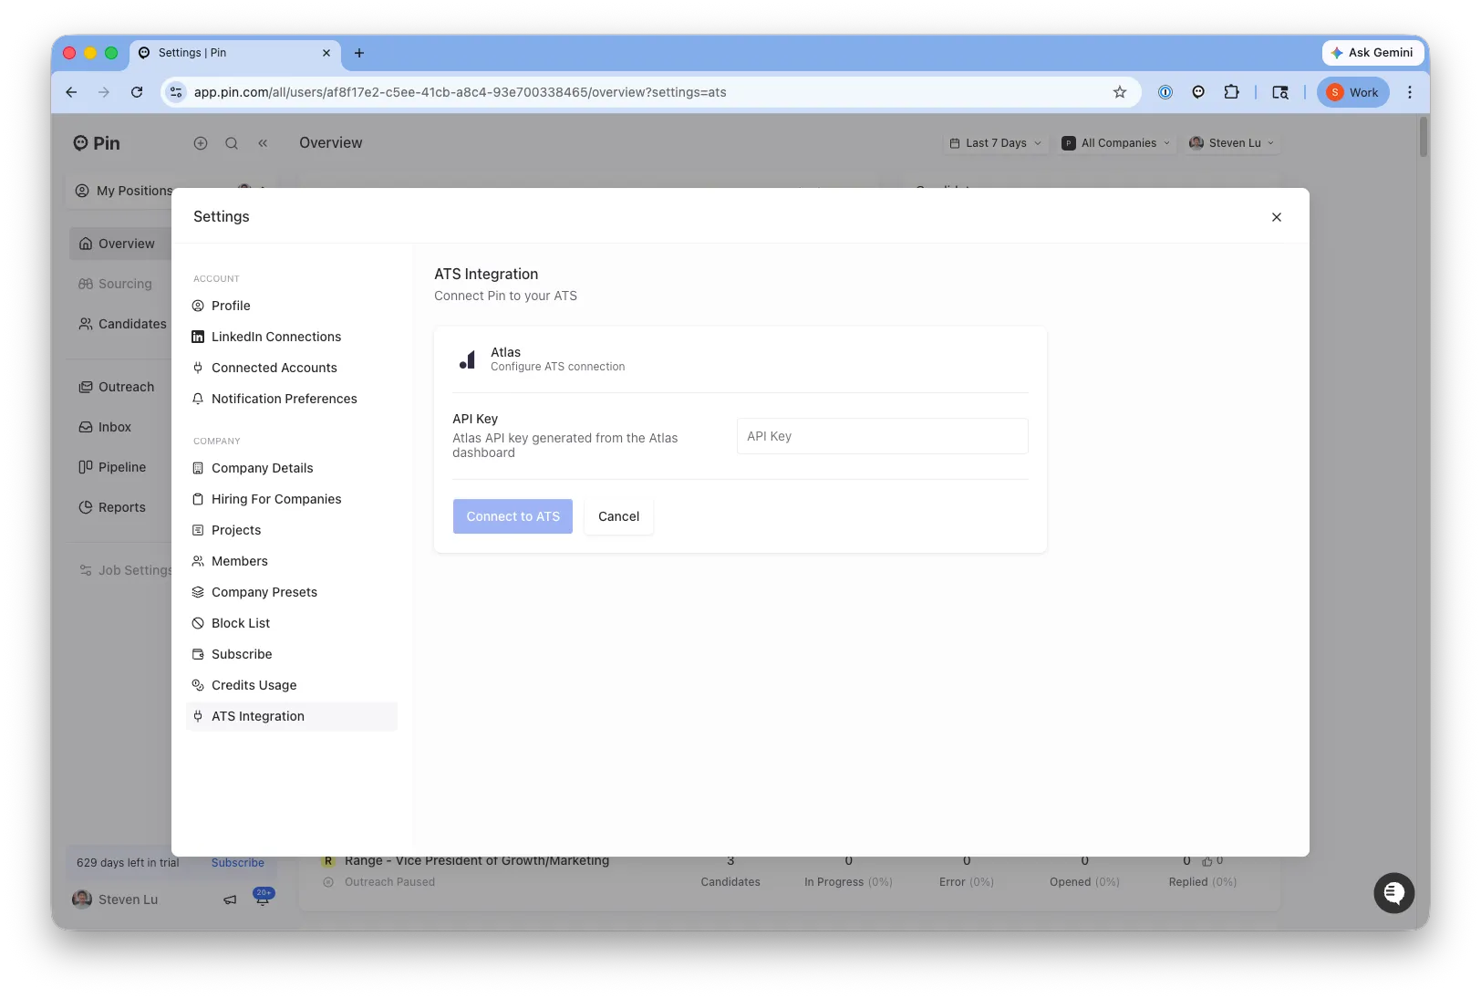Open the chat support widget
The image size is (1481, 998).
[x=1393, y=893]
